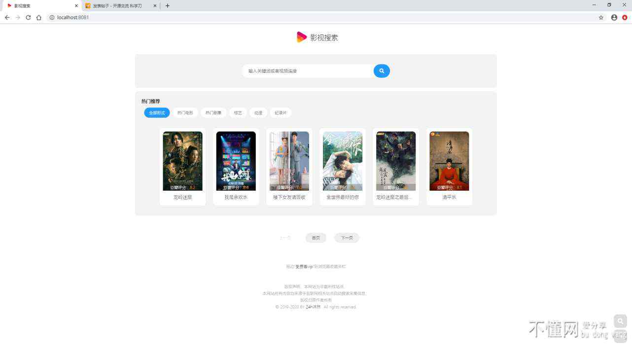
Task: Click the red extension icon in toolbar
Action: [x=625, y=17]
